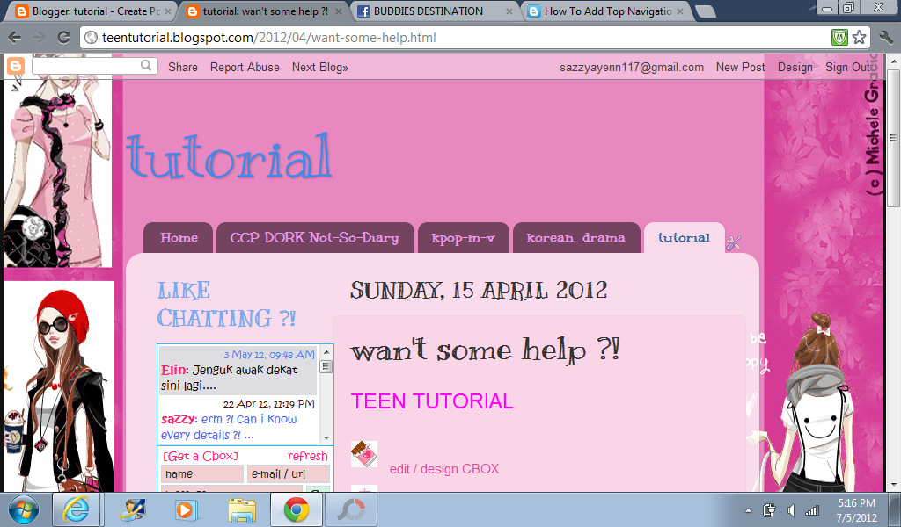Click Share in Blogger navbar
Screen dimensions: 901x527
pyautogui.click(x=183, y=67)
